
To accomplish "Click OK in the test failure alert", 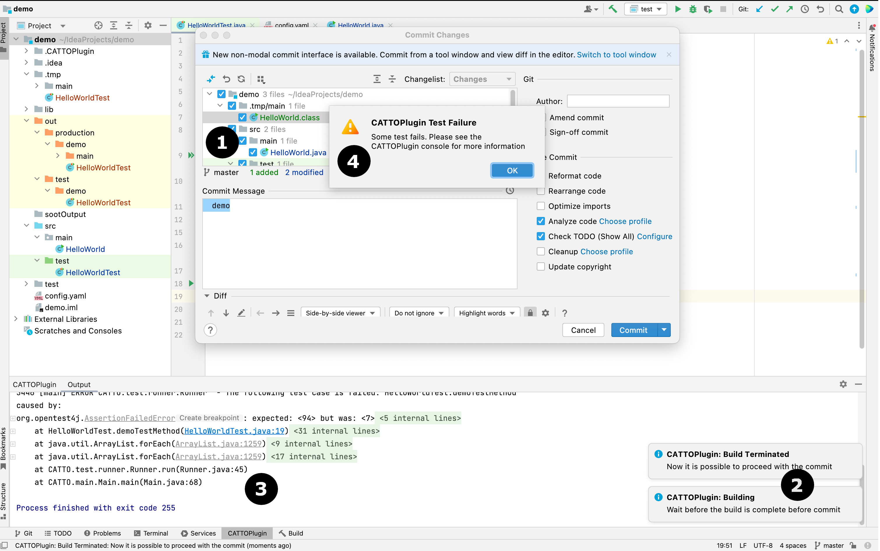I will pyautogui.click(x=512, y=171).
